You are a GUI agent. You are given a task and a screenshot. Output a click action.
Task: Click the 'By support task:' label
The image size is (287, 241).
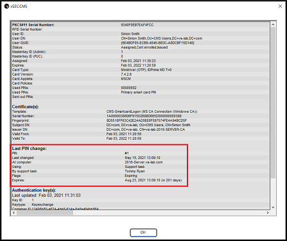(x=24, y=171)
